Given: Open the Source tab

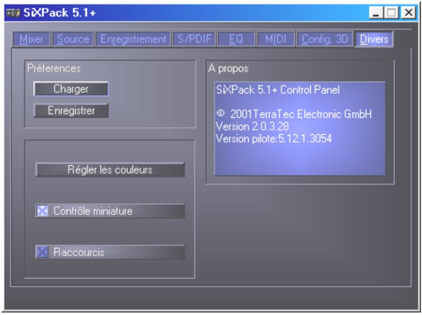Looking at the screenshot, I should pyautogui.click(x=73, y=39).
